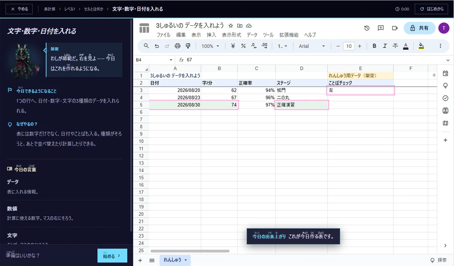Decrease decimal places

click(x=253, y=46)
